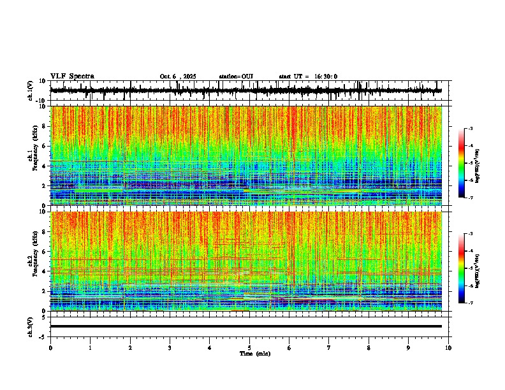
Task: Click the ch.1 color bar log(PSD) label
Action: point(478,166)
